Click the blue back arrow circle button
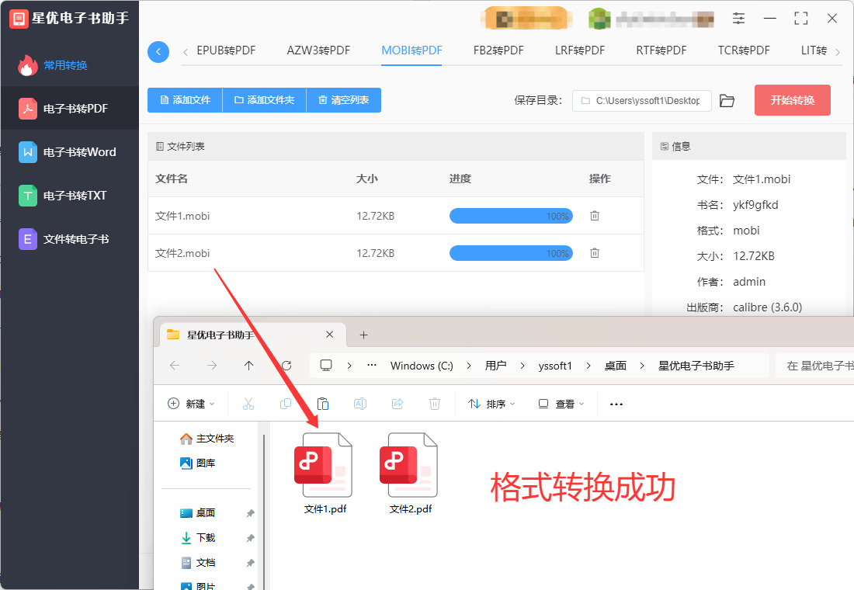This screenshot has height=590, width=854. click(x=158, y=52)
